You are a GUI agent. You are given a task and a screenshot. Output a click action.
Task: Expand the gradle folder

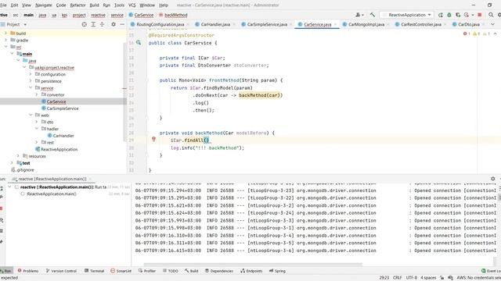[x=5, y=40]
